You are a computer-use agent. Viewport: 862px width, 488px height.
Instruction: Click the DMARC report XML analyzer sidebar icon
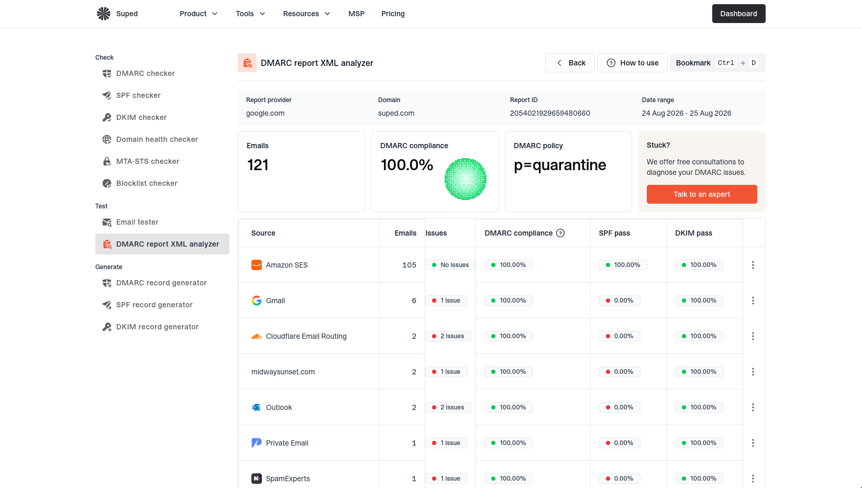(107, 244)
